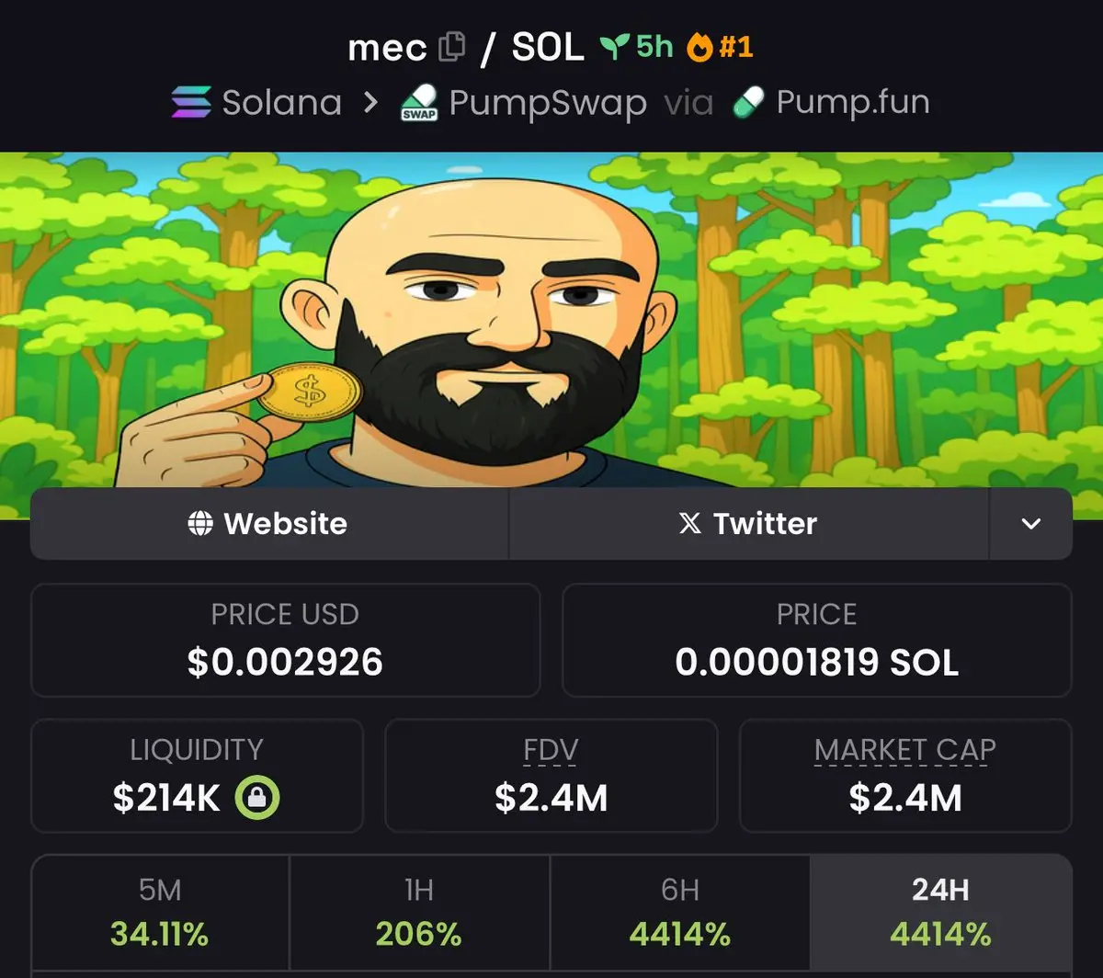Click the MARKET CAP label
The width and height of the screenshot is (1103, 978).
pos(905,750)
